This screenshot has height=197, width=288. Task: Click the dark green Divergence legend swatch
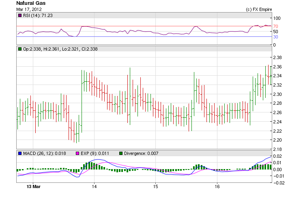point(120,153)
